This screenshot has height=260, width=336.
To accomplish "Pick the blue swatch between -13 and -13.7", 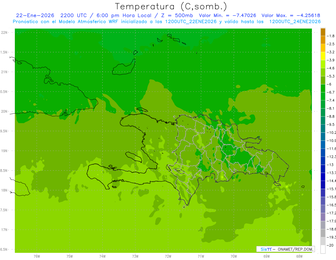I will [x=323, y=169].
